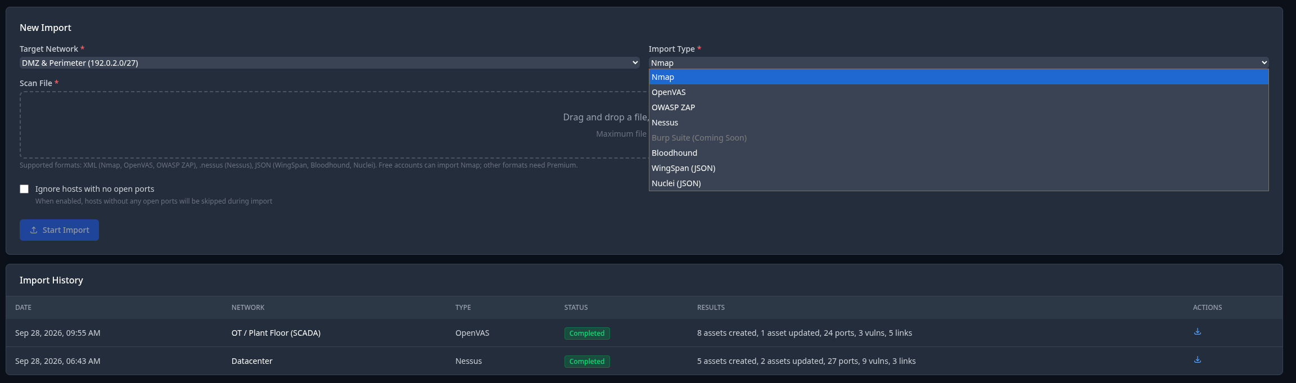This screenshot has height=383, width=1296.
Task: Click the Completed badge for OpenVAS import
Action: tap(587, 334)
